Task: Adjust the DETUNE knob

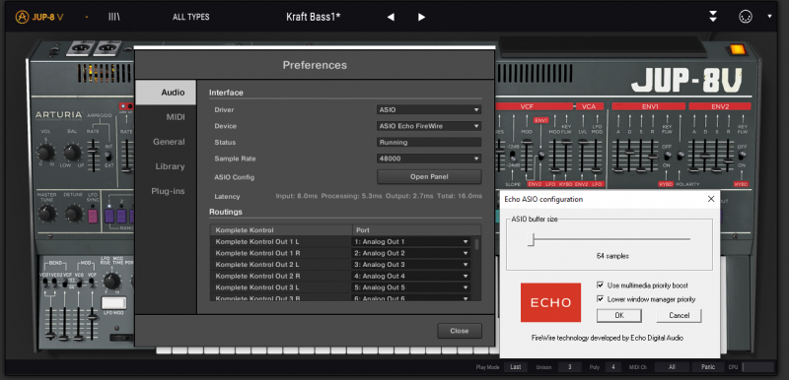Action: (73, 214)
